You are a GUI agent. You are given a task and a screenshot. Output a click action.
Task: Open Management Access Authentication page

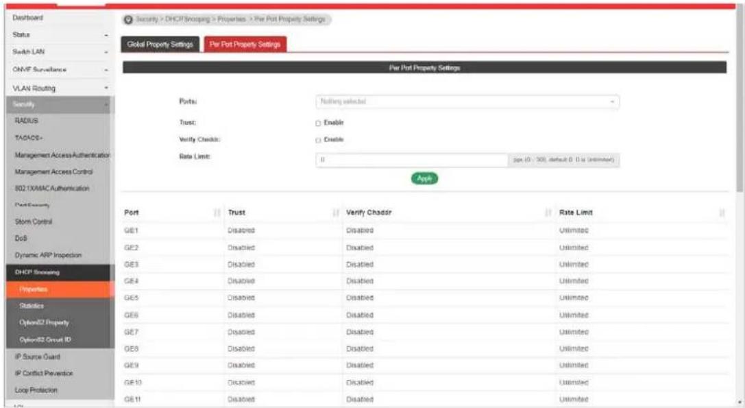(x=62, y=155)
